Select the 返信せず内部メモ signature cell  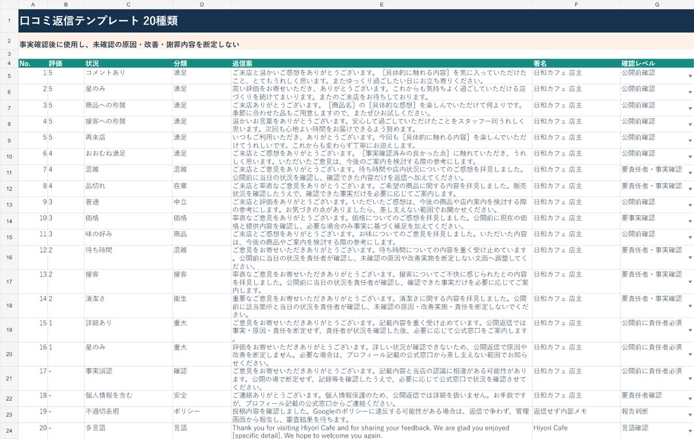pos(576,415)
